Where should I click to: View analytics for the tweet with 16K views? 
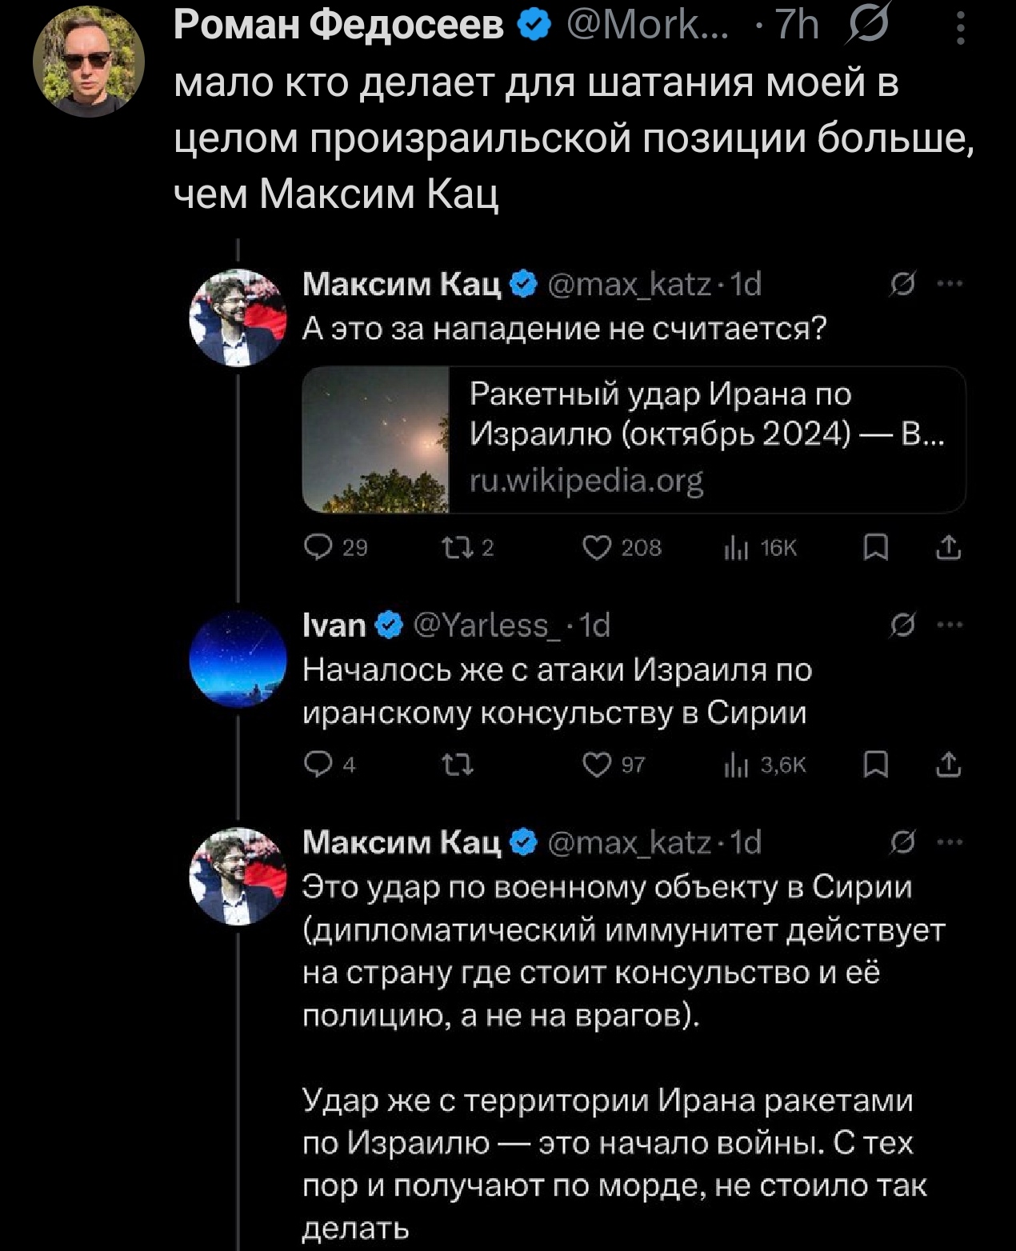click(733, 547)
